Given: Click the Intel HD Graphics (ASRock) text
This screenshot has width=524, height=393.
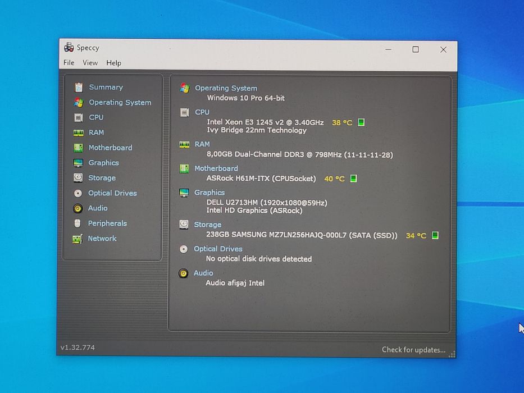Looking at the screenshot, I should click(x=254, y=211).
